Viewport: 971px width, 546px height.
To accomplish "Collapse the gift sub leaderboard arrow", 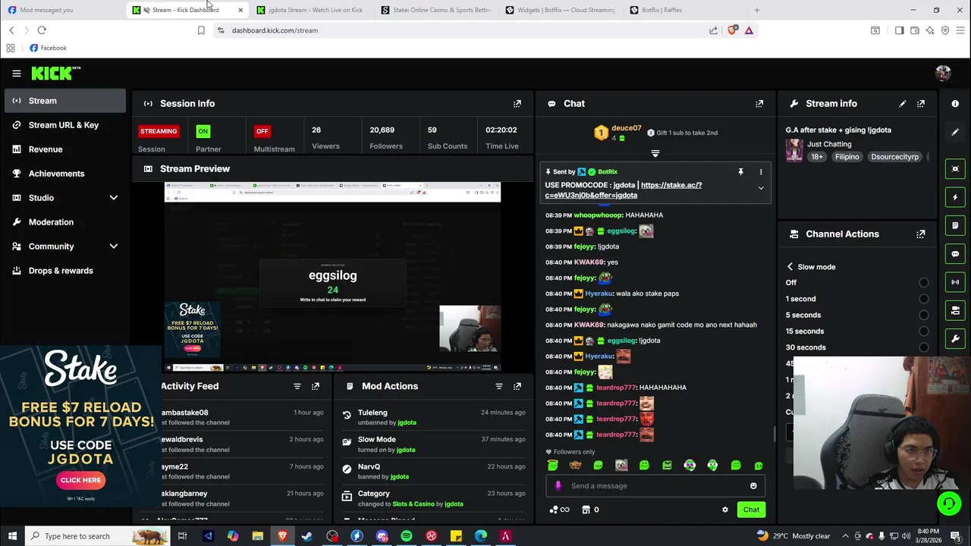I will tap(655, 153).
